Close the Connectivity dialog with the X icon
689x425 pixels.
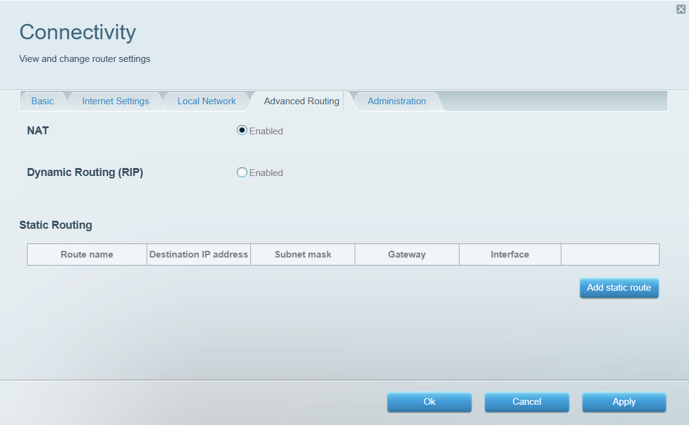coord(680,9)
